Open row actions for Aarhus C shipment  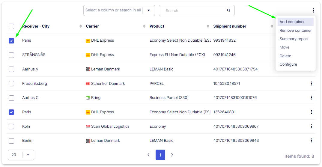pos(312,98)
